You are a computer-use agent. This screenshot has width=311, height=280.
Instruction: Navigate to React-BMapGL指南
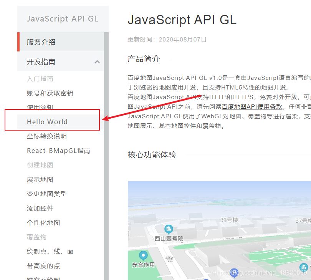pyautogui.click(x=58, y=151)
